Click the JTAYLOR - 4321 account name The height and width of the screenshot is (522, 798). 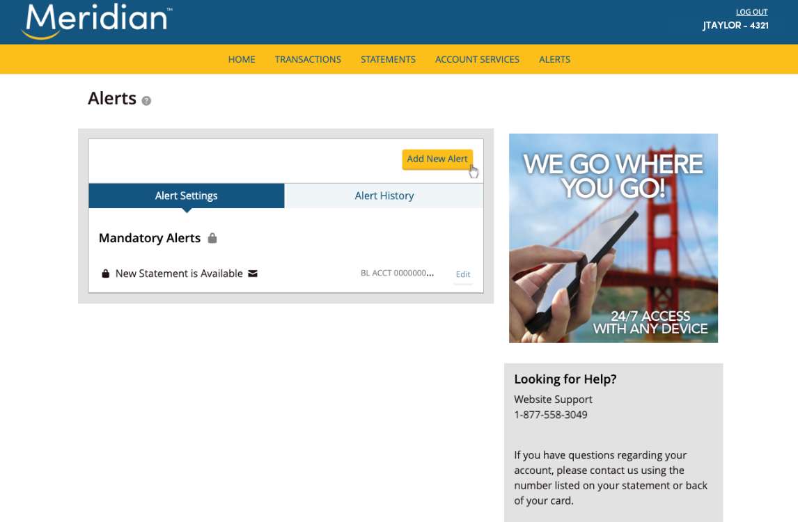(x=735, y=26)
